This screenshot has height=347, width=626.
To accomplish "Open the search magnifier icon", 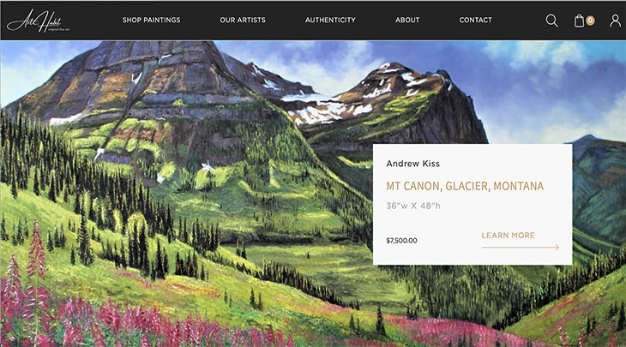I will 551,21.
